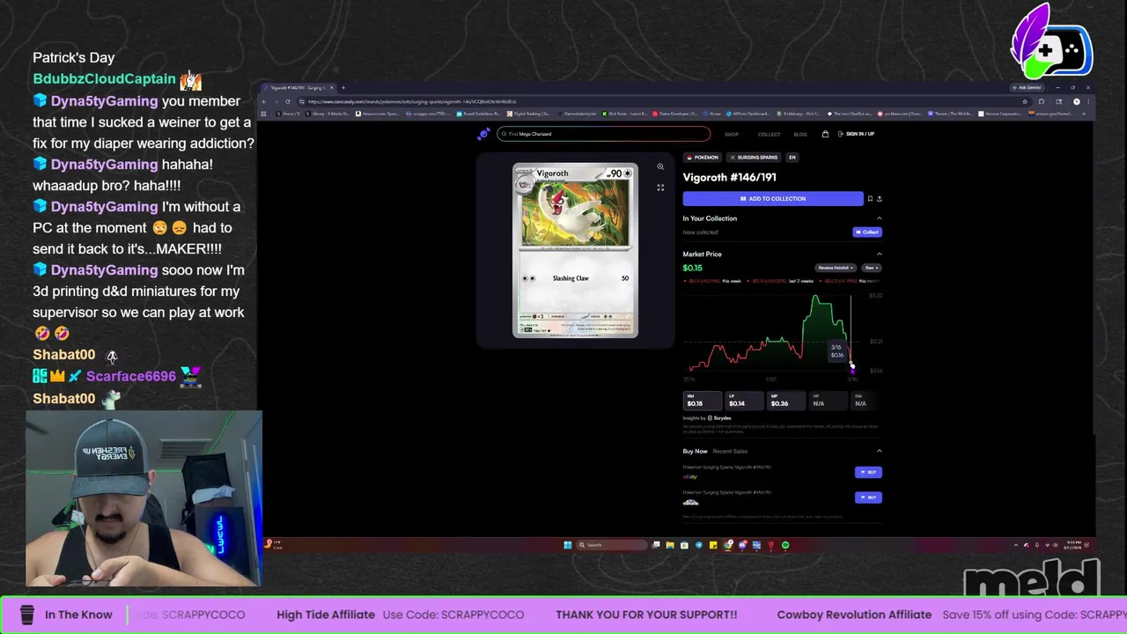Open a new browser tab with plus

click(x=343, y=87)
